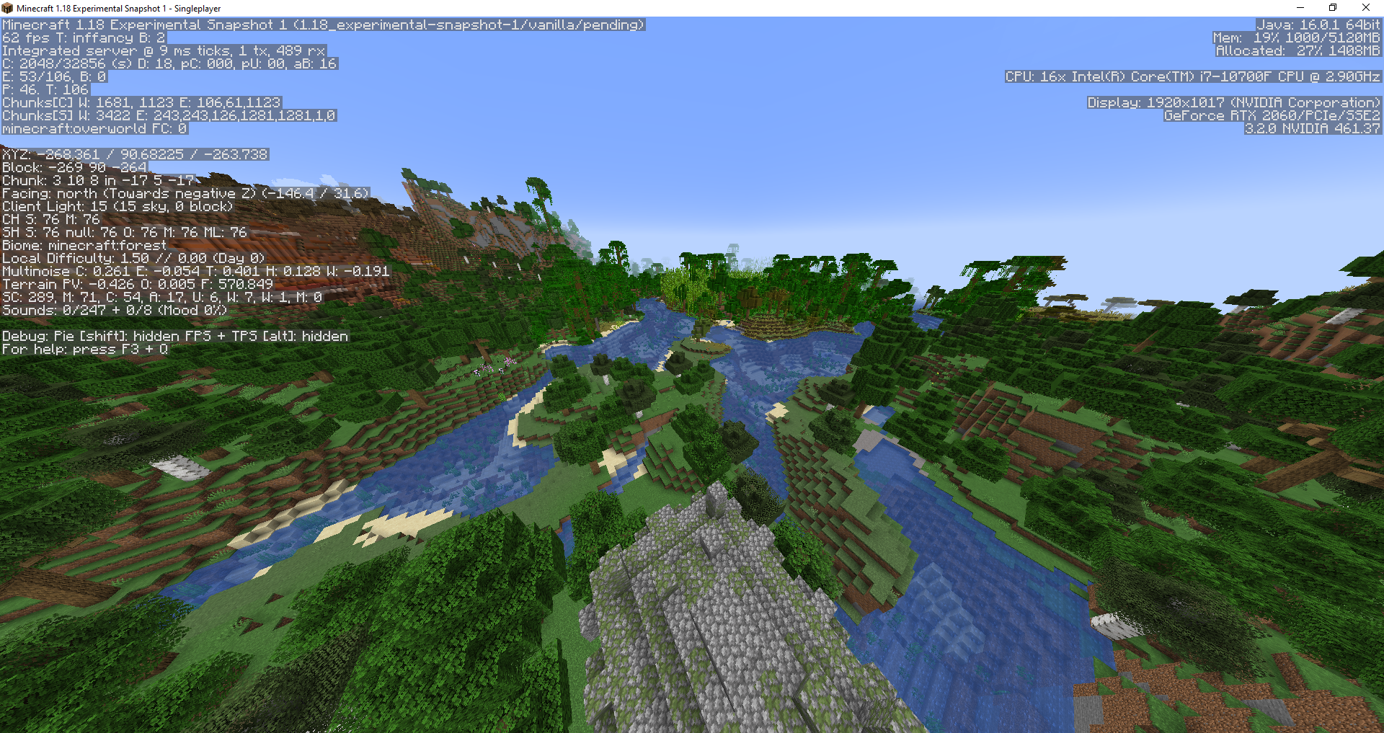
Task: Click the 'CH S: 76 M: 76' heightmap line
Action: pos(51,220)
